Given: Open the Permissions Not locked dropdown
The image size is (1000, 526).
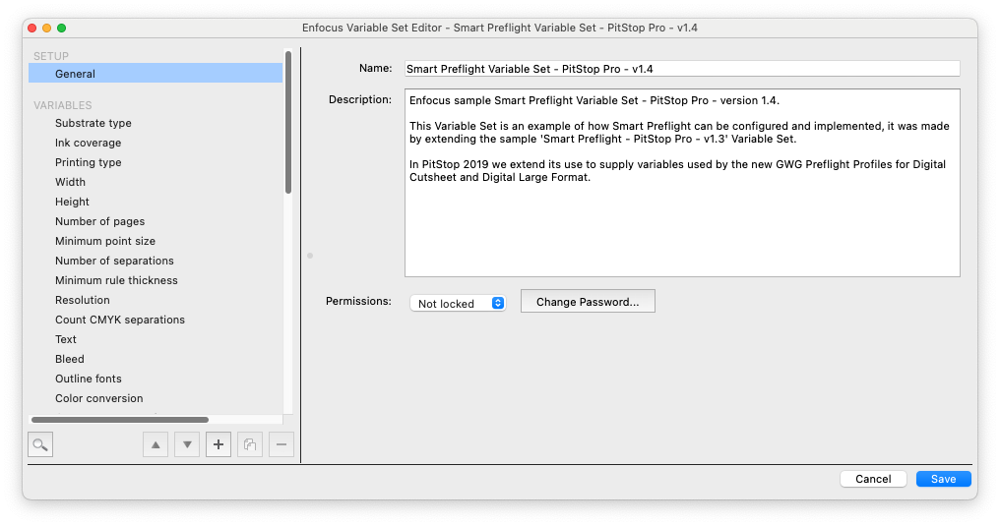Looking at the screenshot, I should 458,303.
